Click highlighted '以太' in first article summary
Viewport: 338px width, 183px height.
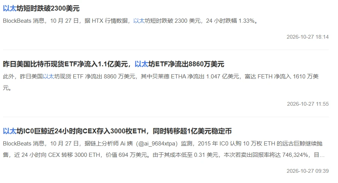click(x=139, y=21)
